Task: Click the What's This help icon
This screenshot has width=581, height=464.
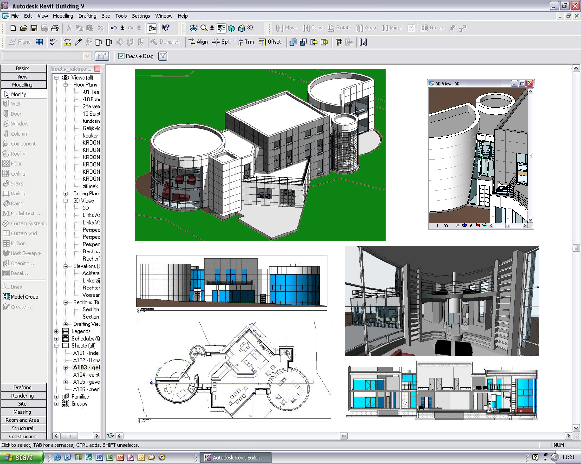Action: pyautogui.click(x=166, y=28)
